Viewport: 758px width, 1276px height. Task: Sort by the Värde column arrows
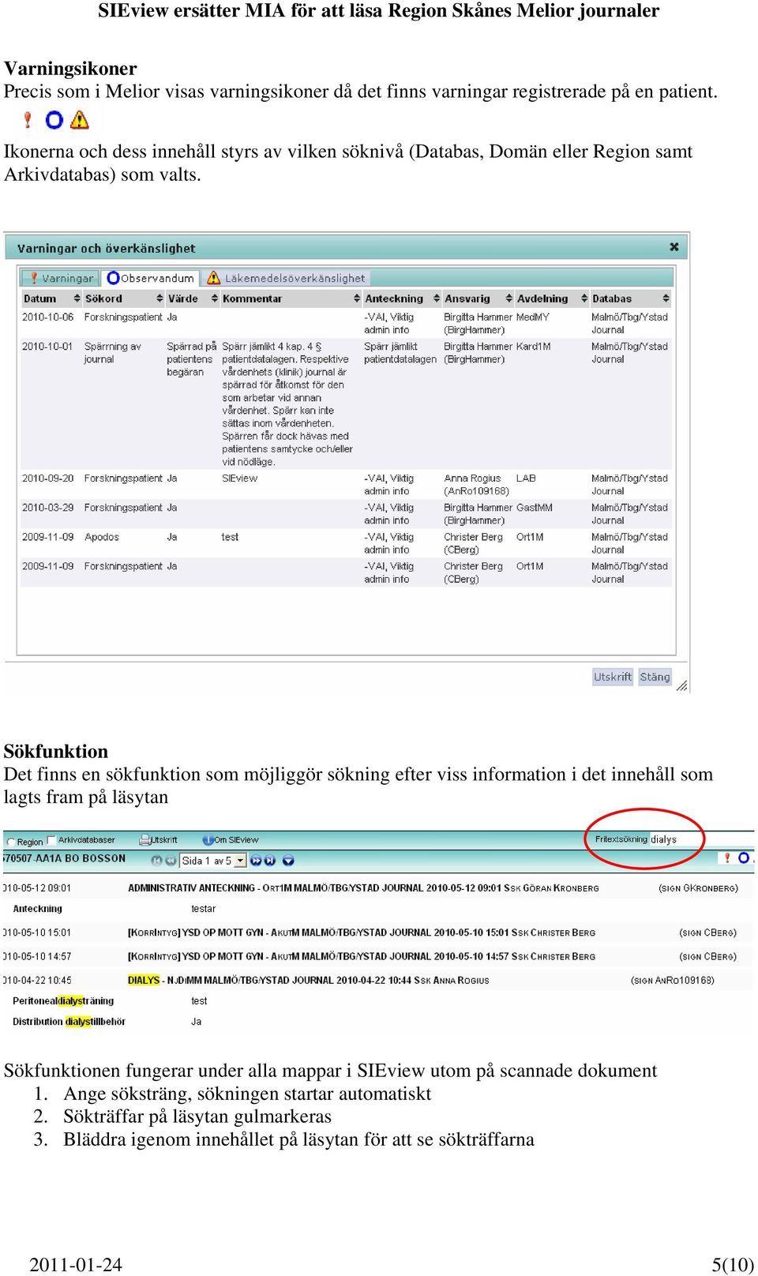point(215,298)
